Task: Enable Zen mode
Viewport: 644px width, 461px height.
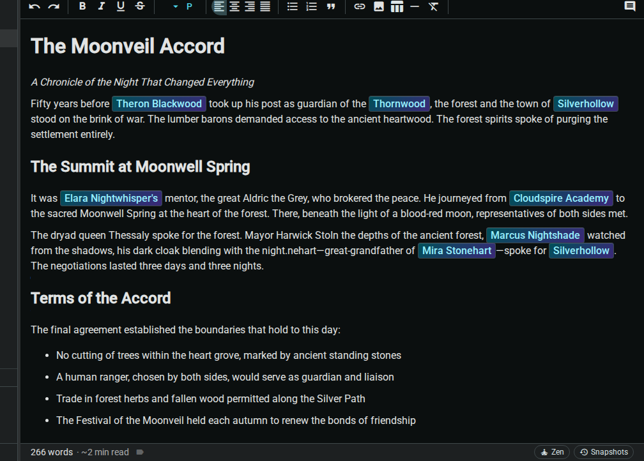Action: (x=552, y=452)
